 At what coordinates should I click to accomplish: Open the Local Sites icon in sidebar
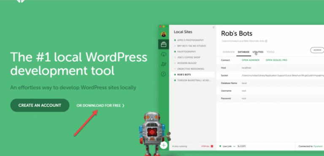tap(163, 44)
